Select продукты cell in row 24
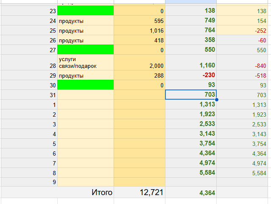The height and width of the screenshot is (204, 271). (x=86, y=21)
